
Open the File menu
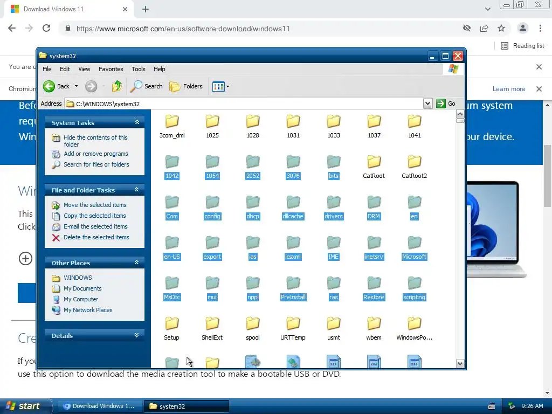coord(47,69)
